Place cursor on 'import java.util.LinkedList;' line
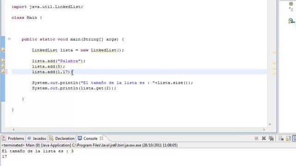Image resolution: width=296 pixels, height=166 pixels. click(47, 7)
